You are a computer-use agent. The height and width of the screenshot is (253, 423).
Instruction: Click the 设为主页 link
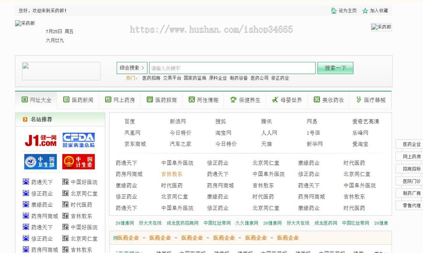tap(348, 11)
